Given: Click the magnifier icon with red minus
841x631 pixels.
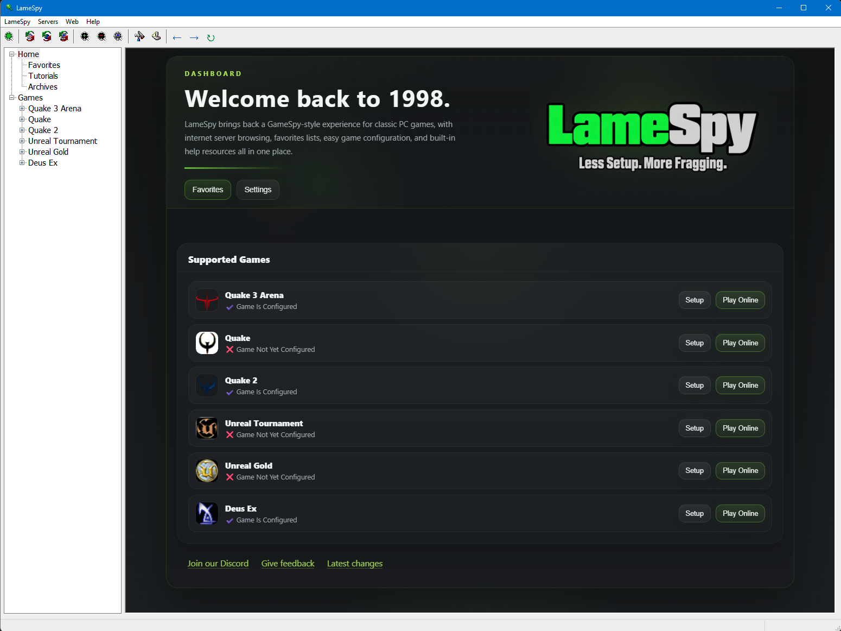Looking at the screenshot, I should [101, 36].
